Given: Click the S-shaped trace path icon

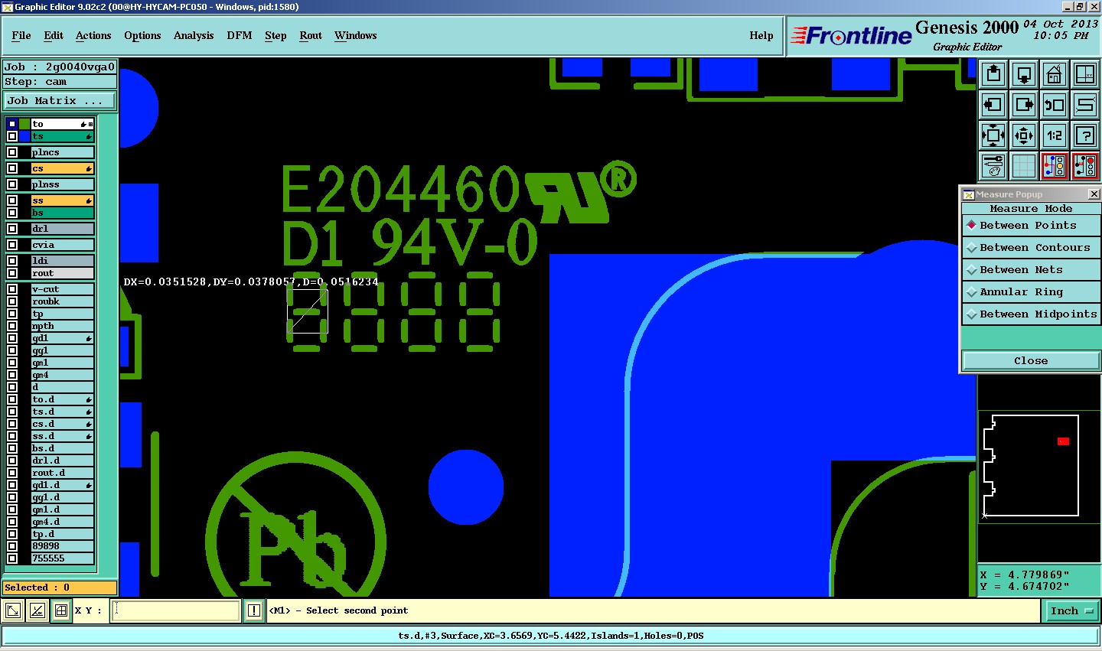Looking at the screenshot, I should click(1085, 105).
